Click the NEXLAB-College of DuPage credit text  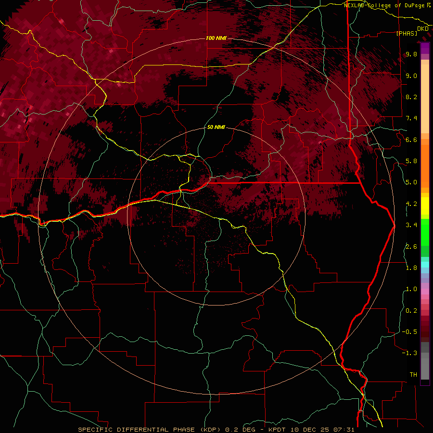[385, 5]
